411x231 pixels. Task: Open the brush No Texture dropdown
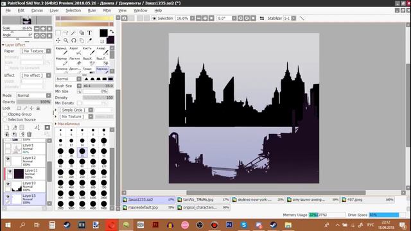(x=76, y=117)
